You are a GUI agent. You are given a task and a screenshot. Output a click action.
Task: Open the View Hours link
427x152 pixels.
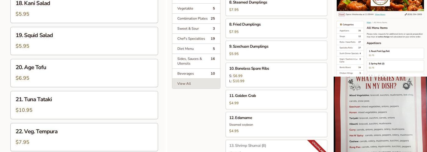click(380, 14)
